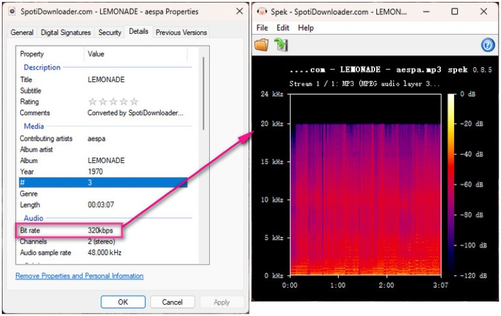Click the Spek app icon in its title bar
This screenshot has width=501, height=316.
[262, 12]
